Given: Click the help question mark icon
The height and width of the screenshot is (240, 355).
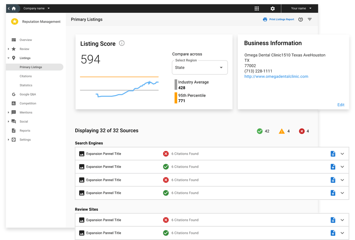Looking at the screenshot, I should (x=300, y=19).
